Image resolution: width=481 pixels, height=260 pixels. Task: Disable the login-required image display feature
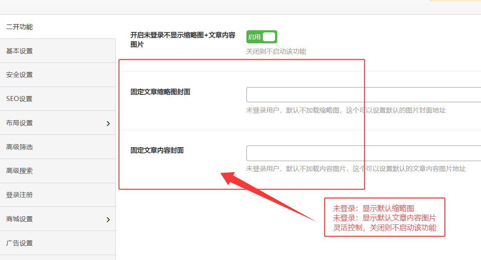[x=261, y=37]
